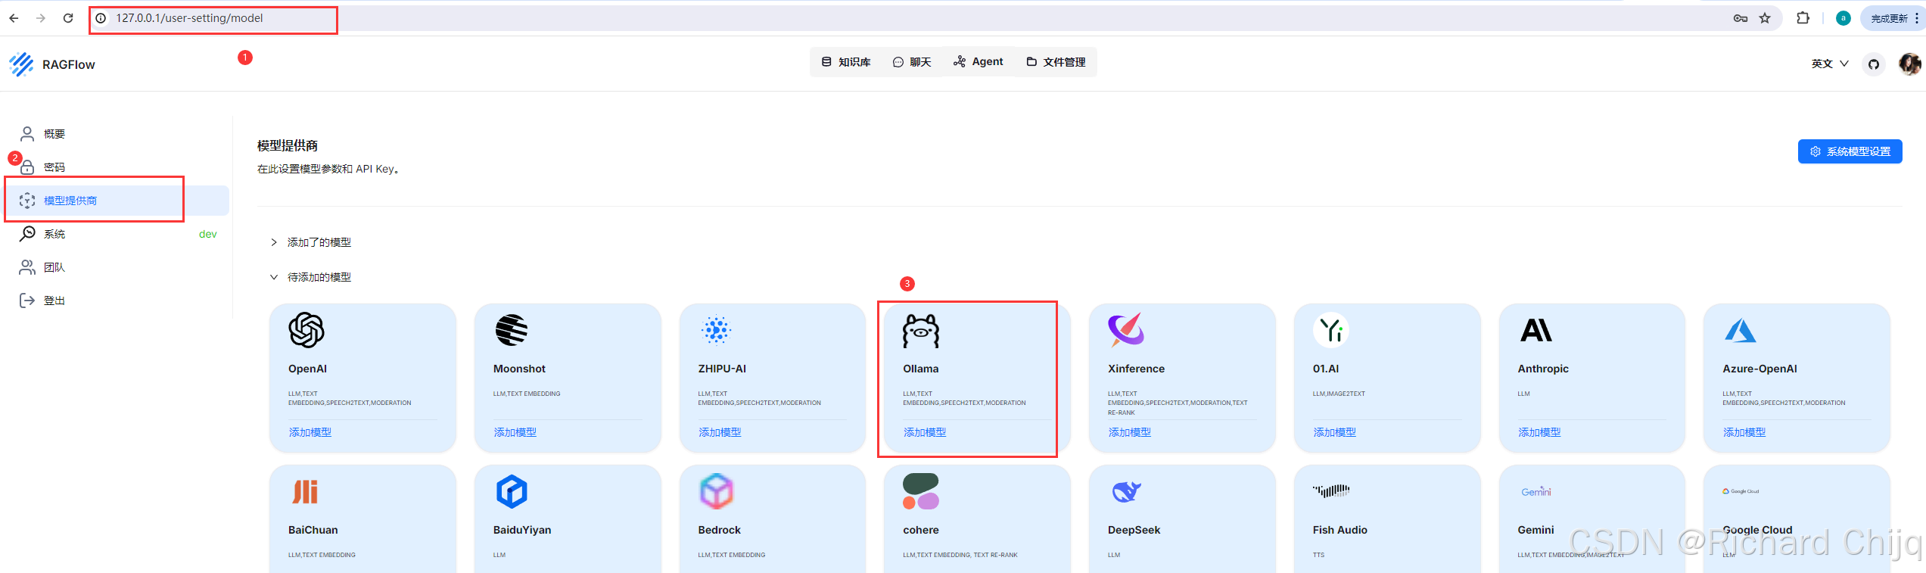Select 概要 in the sidebar
This screenshot has width=1926, height=573.
point(117,134)
